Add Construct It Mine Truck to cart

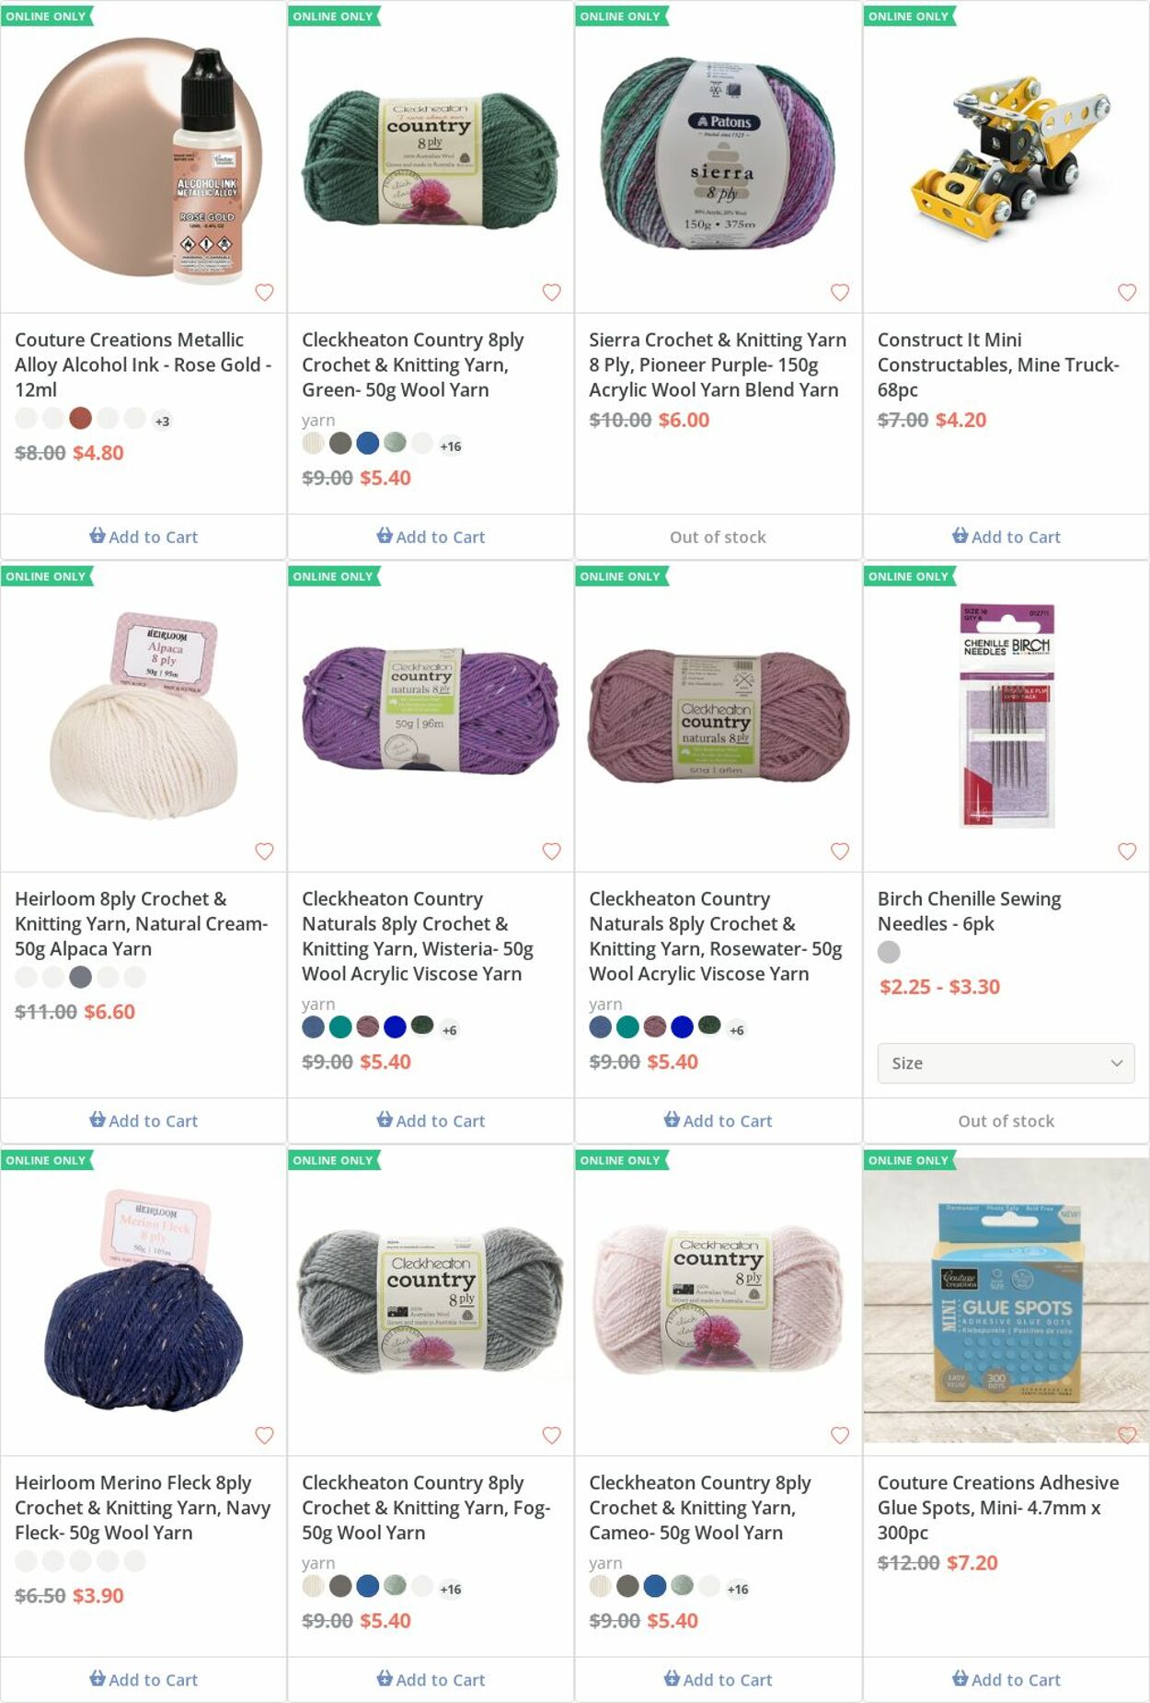point(1006,537)
